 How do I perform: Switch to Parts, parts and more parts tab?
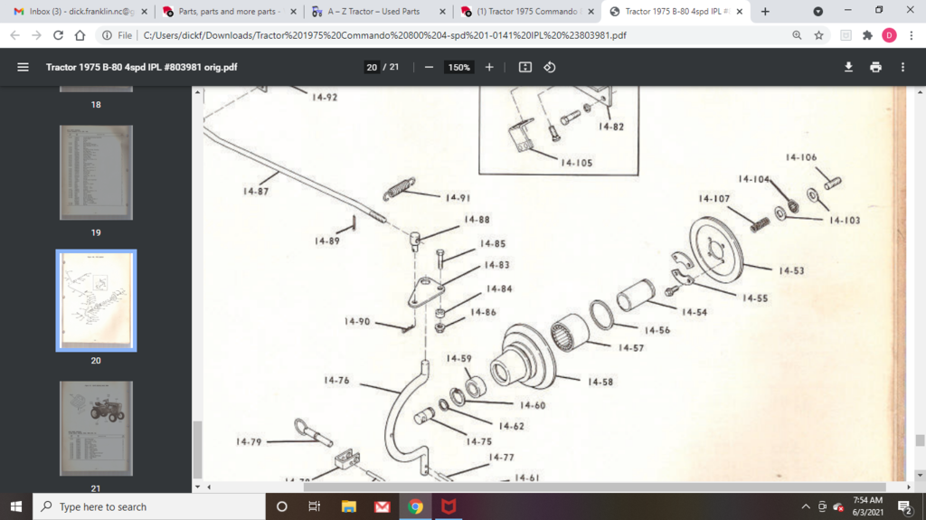pyautogui.click(x=228, y=11)
